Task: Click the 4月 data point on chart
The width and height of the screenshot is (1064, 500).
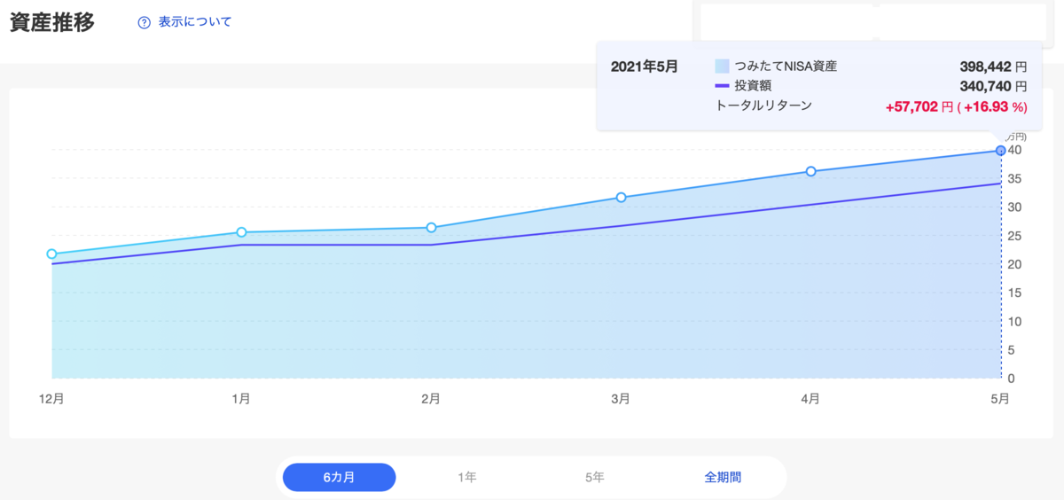Action: pos(810,171)
